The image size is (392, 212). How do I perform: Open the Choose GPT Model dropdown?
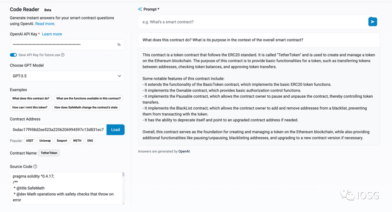point(67,76)
